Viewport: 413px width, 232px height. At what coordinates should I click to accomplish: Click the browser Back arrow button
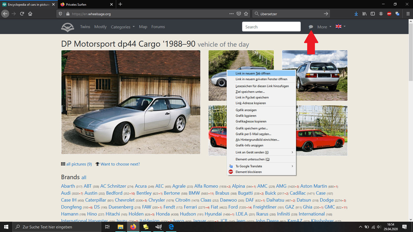point(5,14)
